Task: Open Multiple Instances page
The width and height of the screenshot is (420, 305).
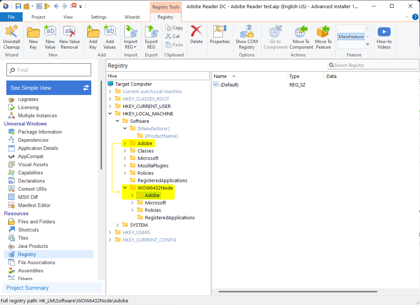Action: click(x=37, y=115)
